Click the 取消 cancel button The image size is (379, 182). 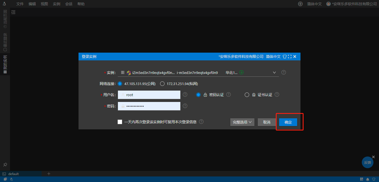pos(267,122)
